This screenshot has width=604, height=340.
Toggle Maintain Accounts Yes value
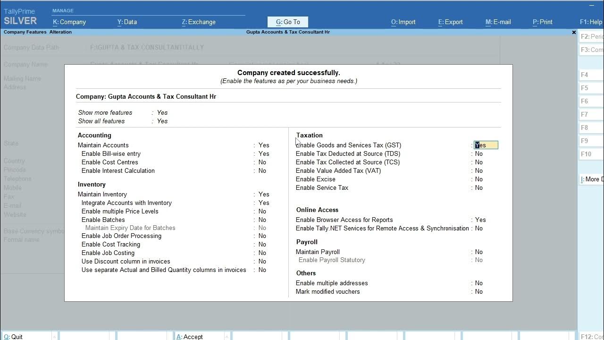264,145
